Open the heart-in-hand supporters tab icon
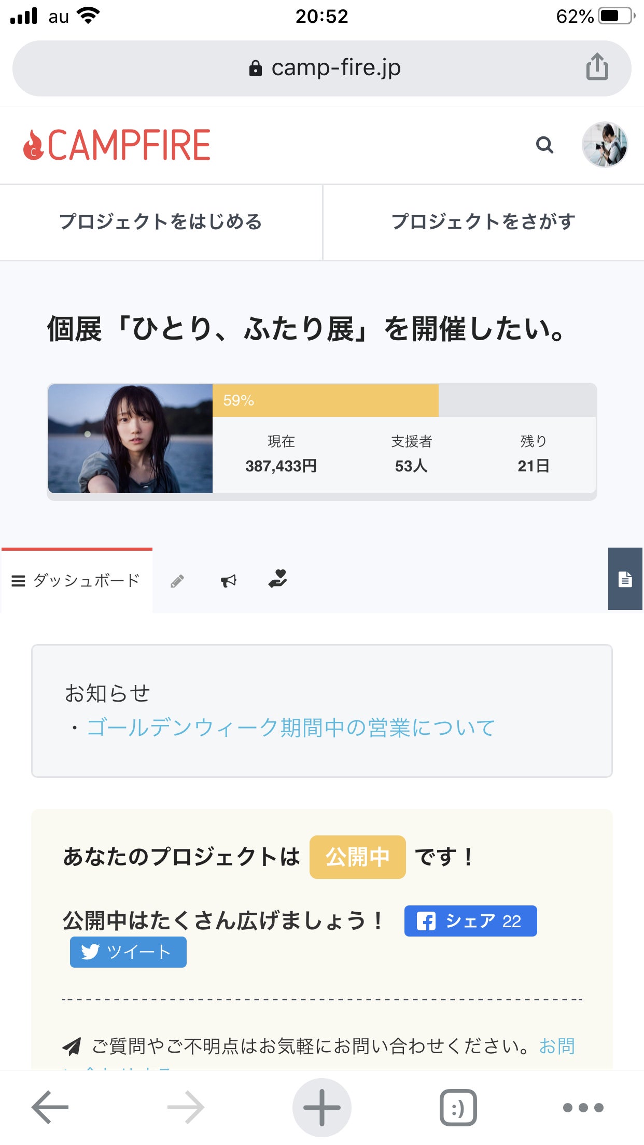The image size is (644, 1145). click(x=278, y=579)
